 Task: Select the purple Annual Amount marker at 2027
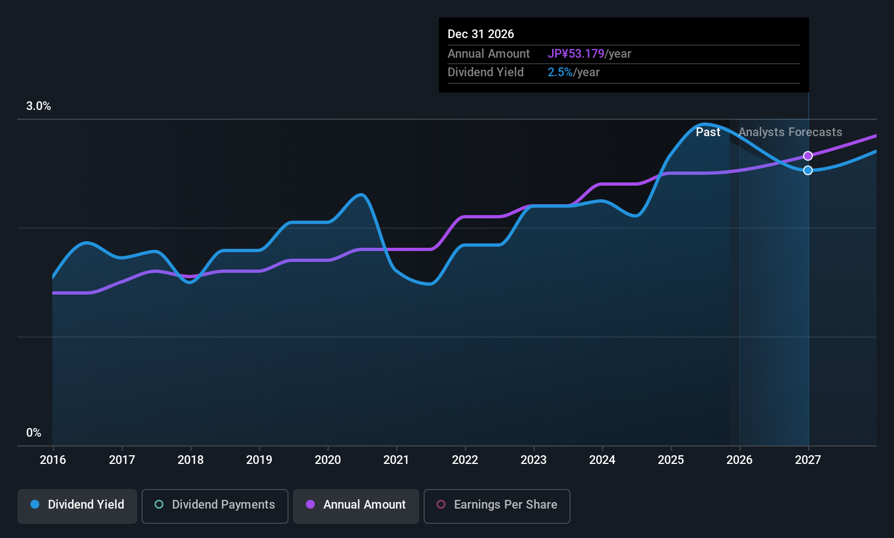point(808,156)
